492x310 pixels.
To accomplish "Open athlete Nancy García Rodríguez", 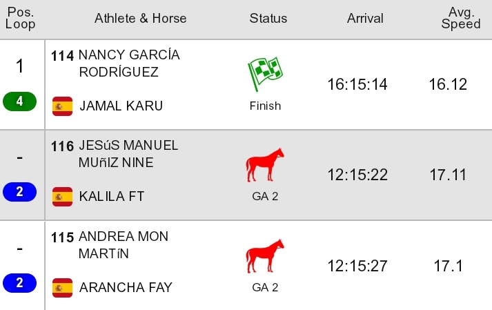I will [129, 64].
